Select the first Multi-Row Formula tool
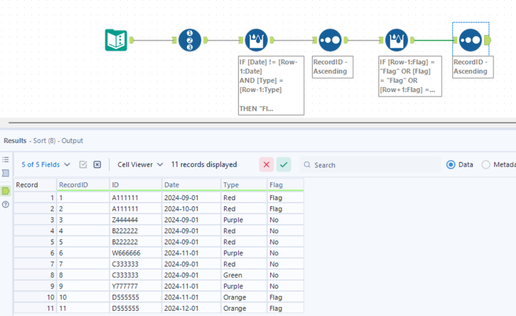Screen dimensions: 516x316 pyautogui.click(x=255, y=40)
